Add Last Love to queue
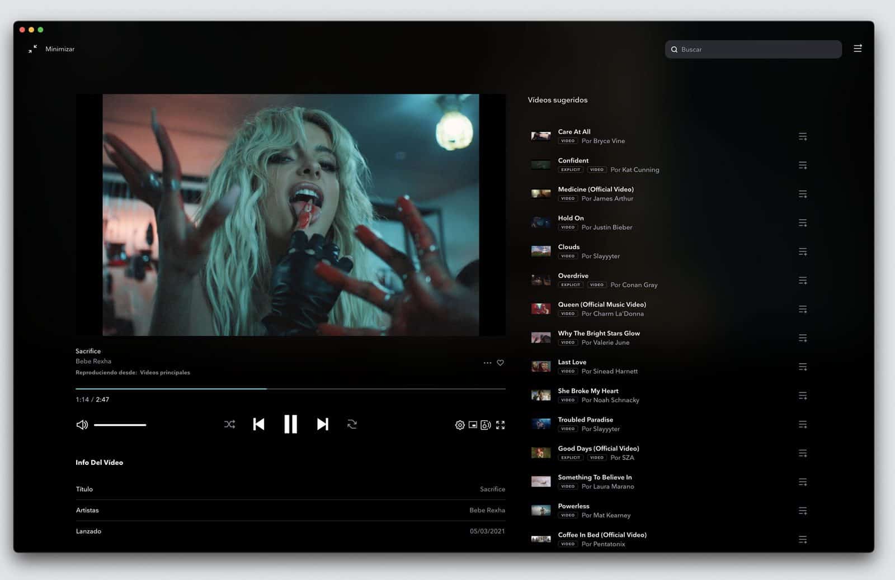The width and height of the screenshot is (895, 580). click(x=803, y=367)
